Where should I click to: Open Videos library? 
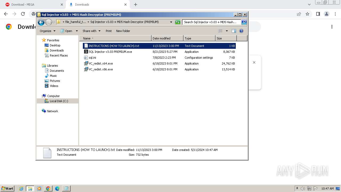click(x=54, y=86)
